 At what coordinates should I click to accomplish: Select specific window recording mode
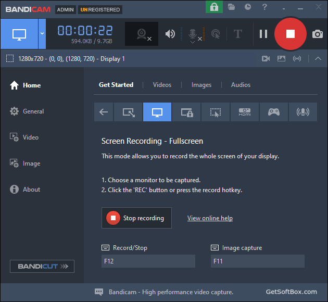pos(186,112)
